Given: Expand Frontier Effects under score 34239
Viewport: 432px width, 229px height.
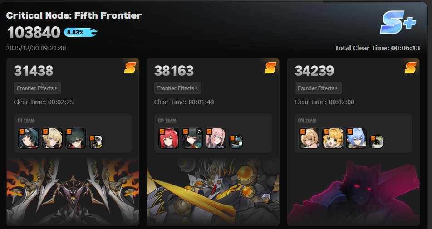Looking at the screenshot, I should point(318,88).
